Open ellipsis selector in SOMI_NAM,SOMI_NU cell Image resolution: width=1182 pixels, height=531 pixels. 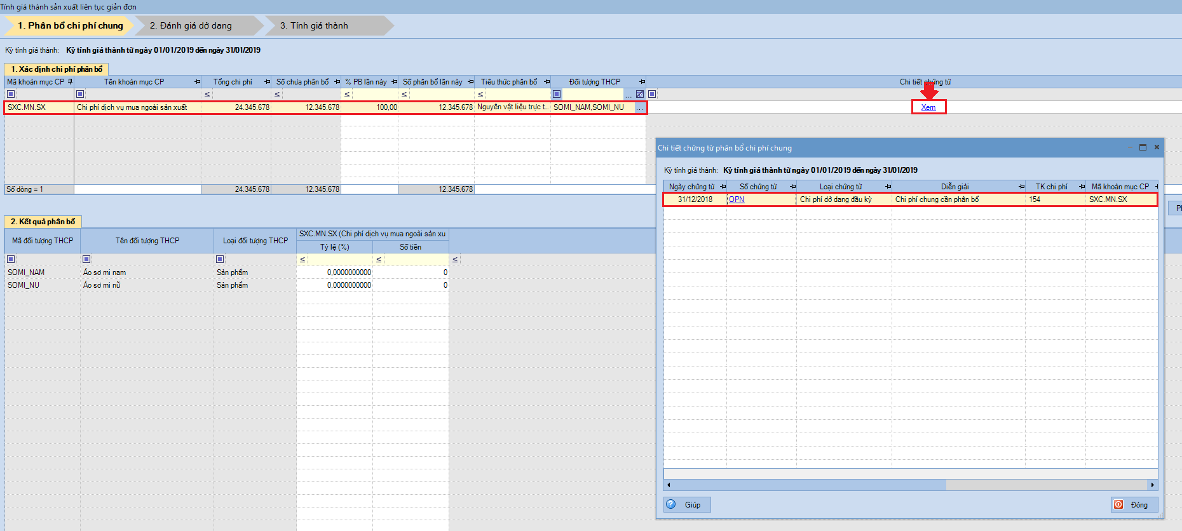[640, 107]
